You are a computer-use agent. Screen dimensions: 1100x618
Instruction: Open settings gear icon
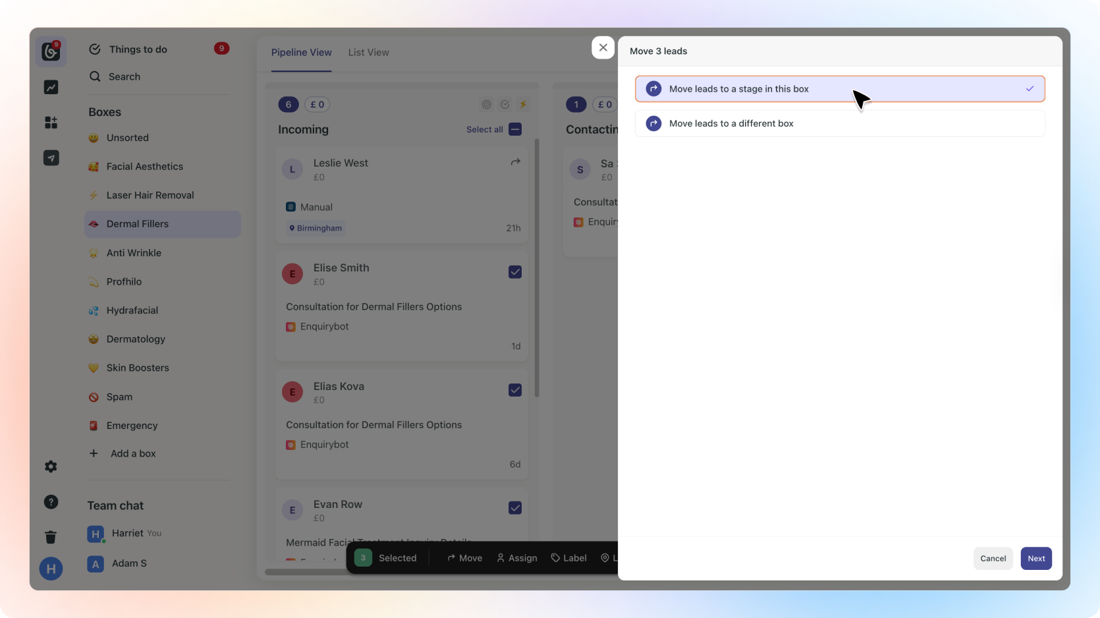click(51, 466)
